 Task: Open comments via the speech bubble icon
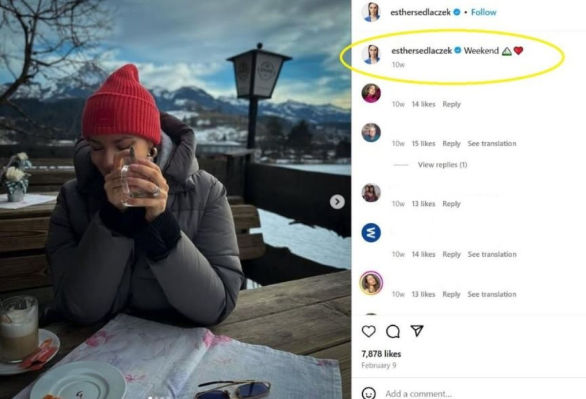pos(393,332)
